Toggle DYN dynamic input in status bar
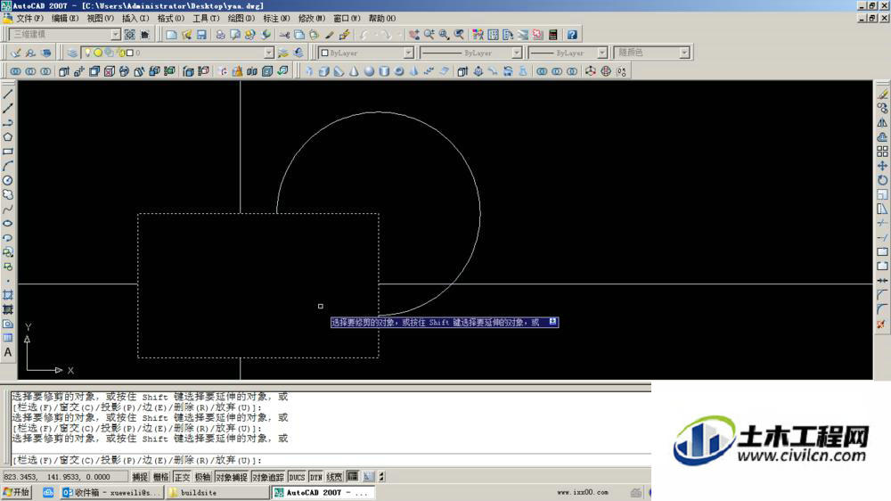 click(316, 477)
